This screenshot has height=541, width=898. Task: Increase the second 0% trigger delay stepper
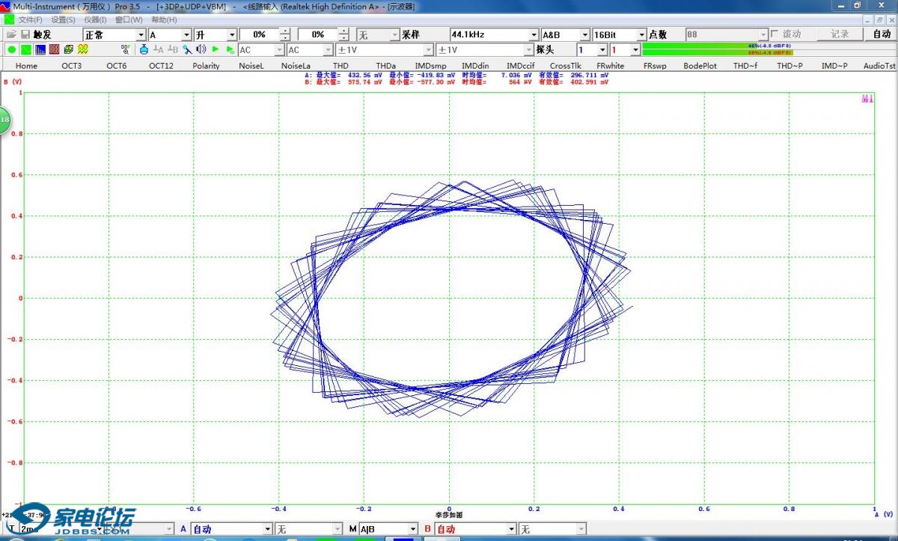click(343, 31)
